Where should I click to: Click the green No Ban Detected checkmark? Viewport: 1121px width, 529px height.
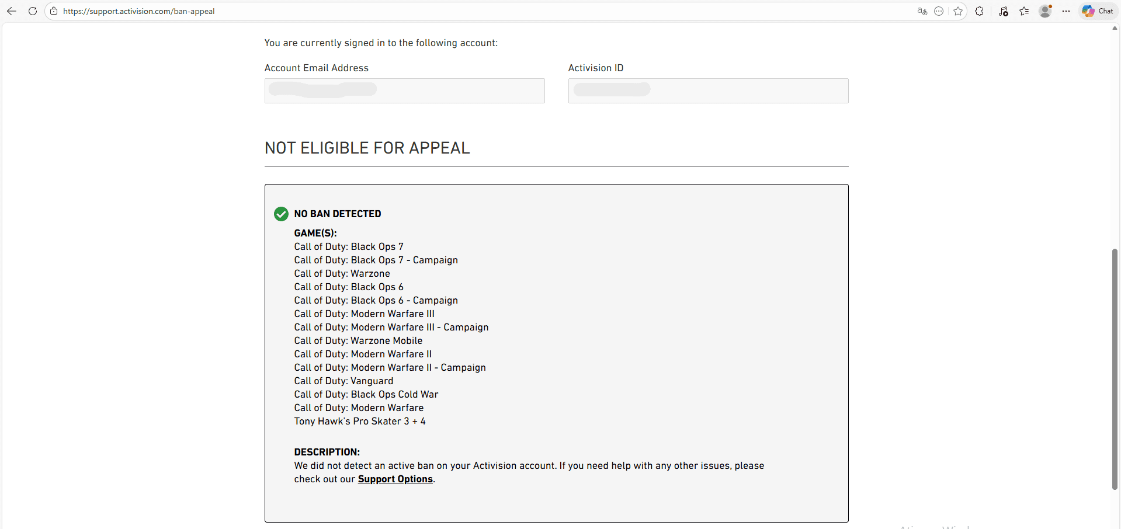click(281, 214)
